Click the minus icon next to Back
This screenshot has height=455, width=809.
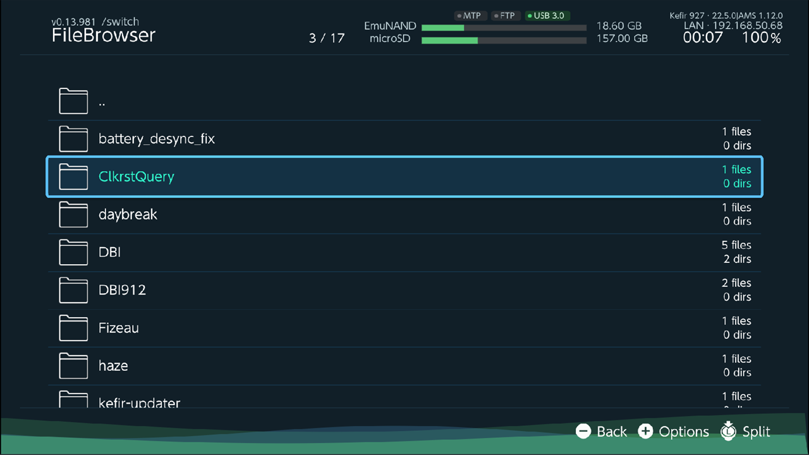pyautogui.click(x=583, y=432)
